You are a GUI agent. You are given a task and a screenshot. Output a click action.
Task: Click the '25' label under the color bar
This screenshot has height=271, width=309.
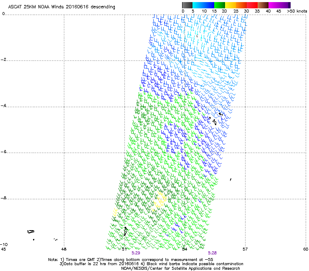pos(236,11)
